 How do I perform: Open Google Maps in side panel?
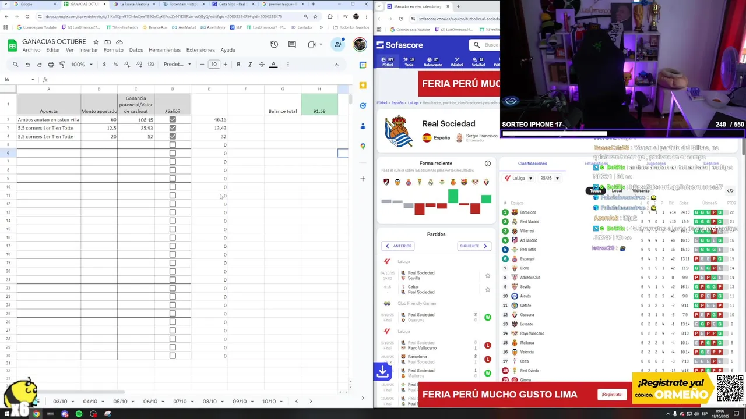pos(363,146)
